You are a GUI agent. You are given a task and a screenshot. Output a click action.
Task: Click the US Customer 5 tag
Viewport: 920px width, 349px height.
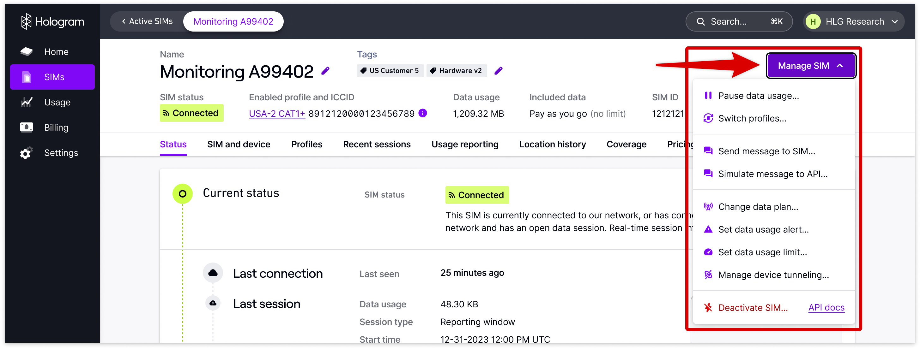pyautogui.click(x=390, y=71)
